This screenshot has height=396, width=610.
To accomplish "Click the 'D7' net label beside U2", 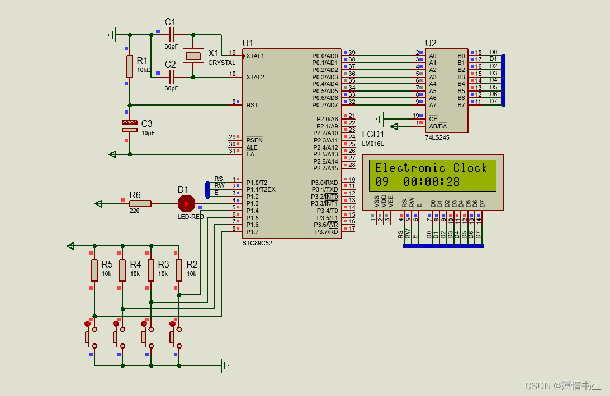I will [493, 102].
